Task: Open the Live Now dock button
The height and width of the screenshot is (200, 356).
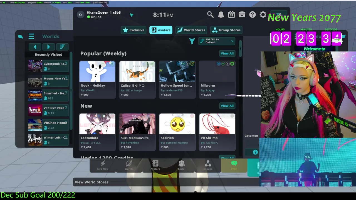Action: (103, 165)
